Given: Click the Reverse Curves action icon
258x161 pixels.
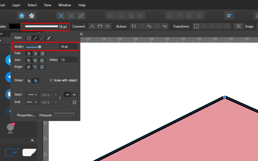Looking at the screenshot, I should 165,26.
